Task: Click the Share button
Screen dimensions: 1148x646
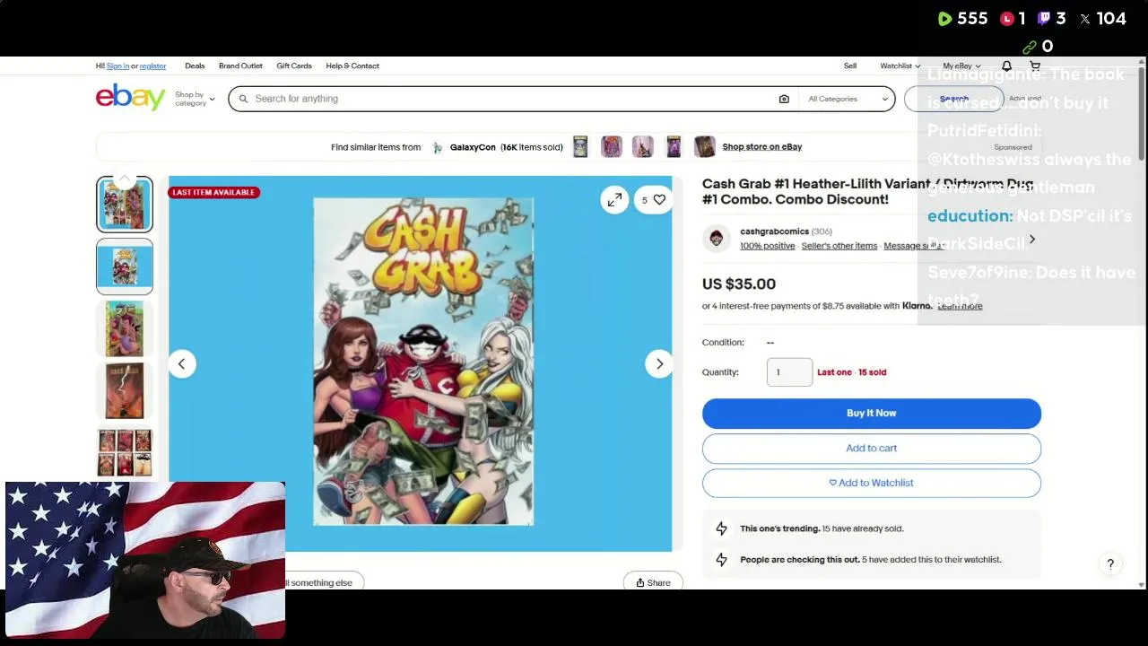Action: (x=653, y=582)
